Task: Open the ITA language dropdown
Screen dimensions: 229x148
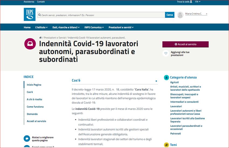Action: 198,2
